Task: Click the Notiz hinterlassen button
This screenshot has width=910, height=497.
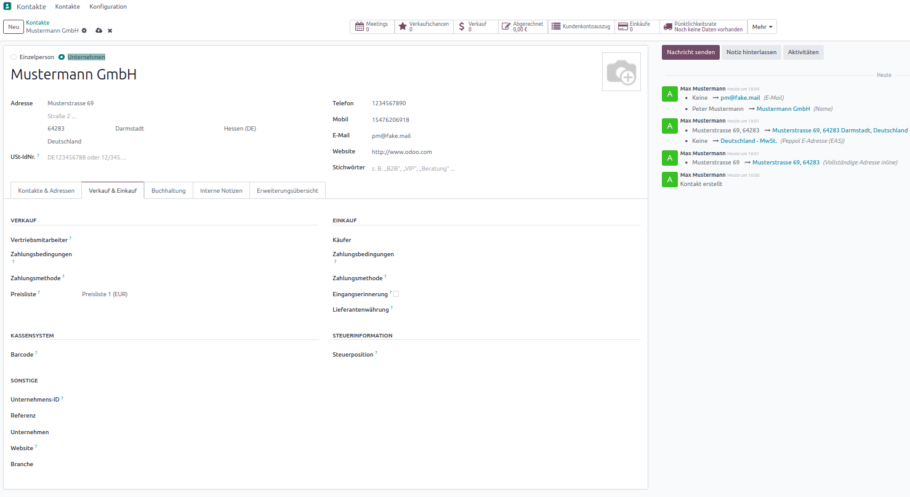Action: coord(751,52)
